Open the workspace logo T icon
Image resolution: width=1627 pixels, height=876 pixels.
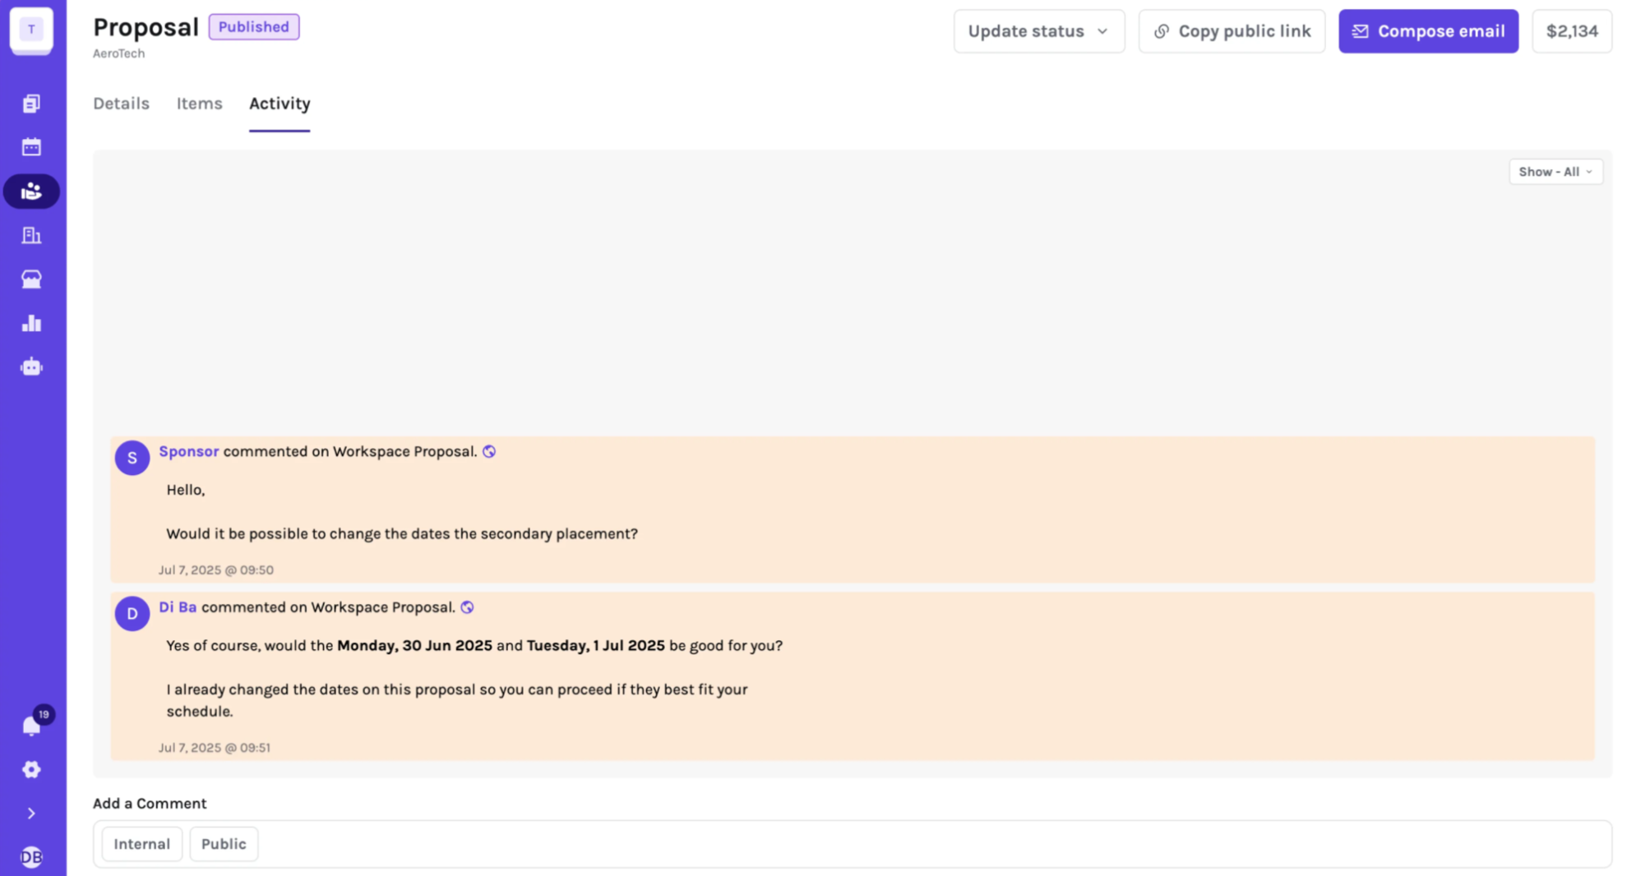click(31, 30)
